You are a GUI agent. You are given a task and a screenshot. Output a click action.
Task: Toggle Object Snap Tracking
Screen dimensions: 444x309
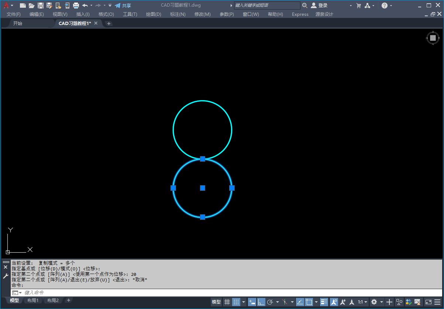pos(300,302)
